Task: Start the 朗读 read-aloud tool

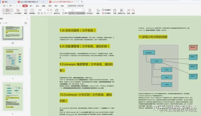Action: (129, 11)
